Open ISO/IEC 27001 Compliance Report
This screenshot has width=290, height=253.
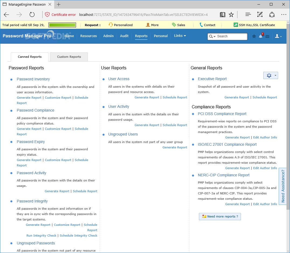[227, 144]
